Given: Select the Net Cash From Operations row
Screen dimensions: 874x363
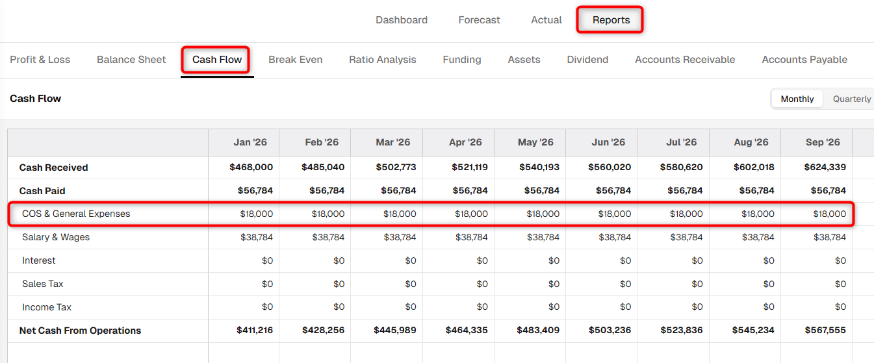Looking at the screenshot, I should pos(431,331).
